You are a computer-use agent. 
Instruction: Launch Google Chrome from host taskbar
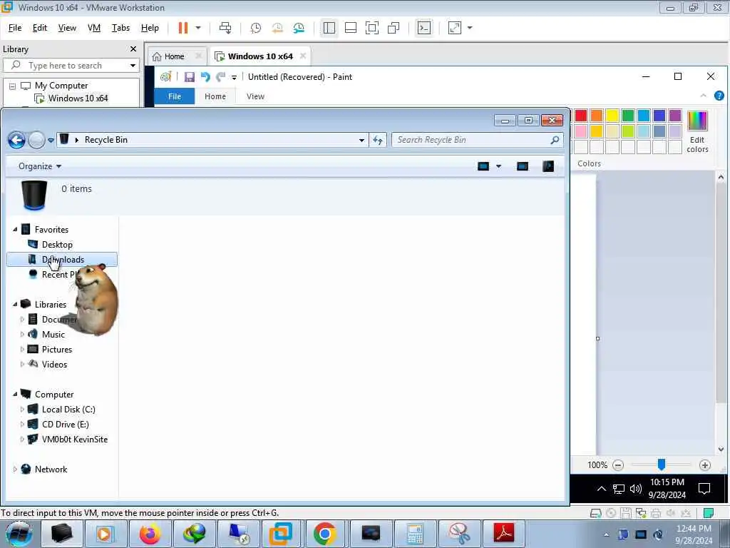(325, 534)
